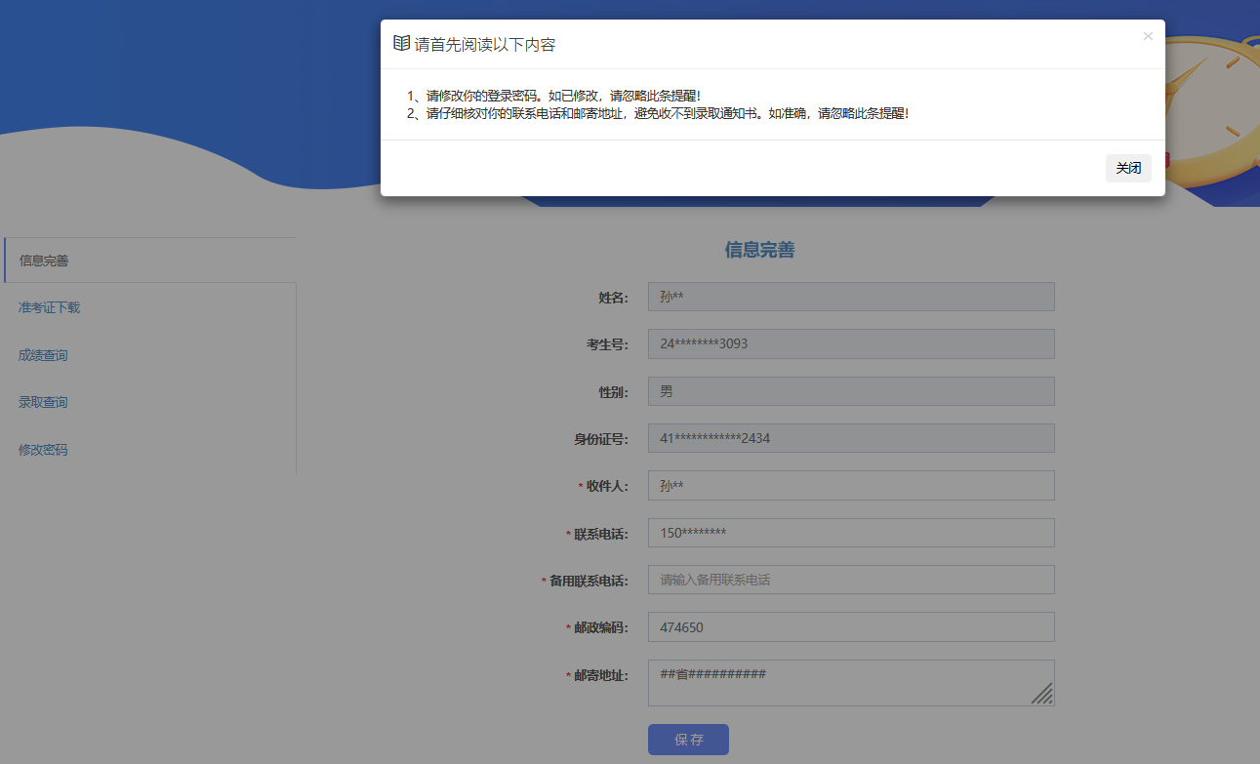Select the 邮政编码 field with 474650
The image size is (1260, 764).
(850, 627)
